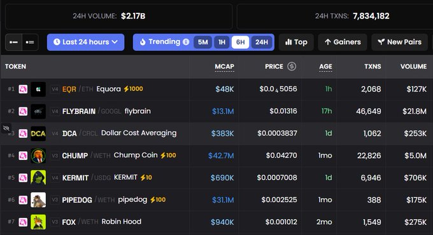Click the V4 badge in KERMIT row
433x235 pixels.
(x=55, y=178)
